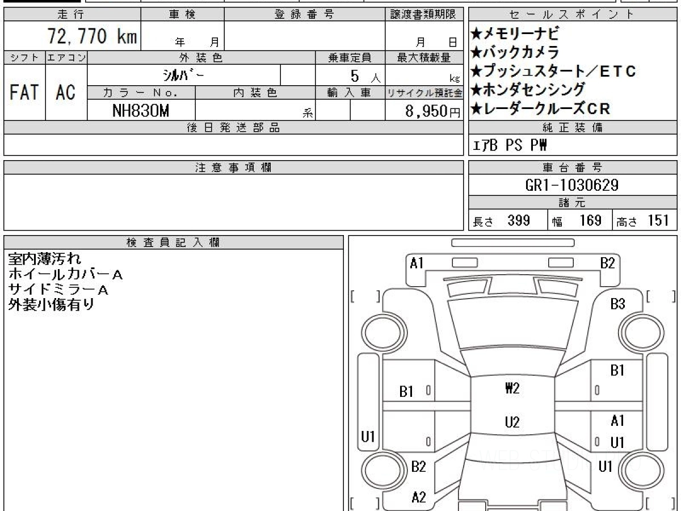Click the エアコン label
The width and height of the screenshot is (681, 511).
(66, 57)
